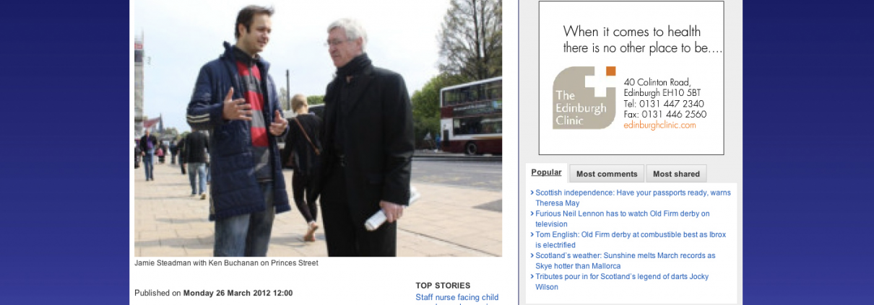Switch to Most comments tab
Image resolution: width=874 pixels, height=305 pixels.
tap(607, 174)
